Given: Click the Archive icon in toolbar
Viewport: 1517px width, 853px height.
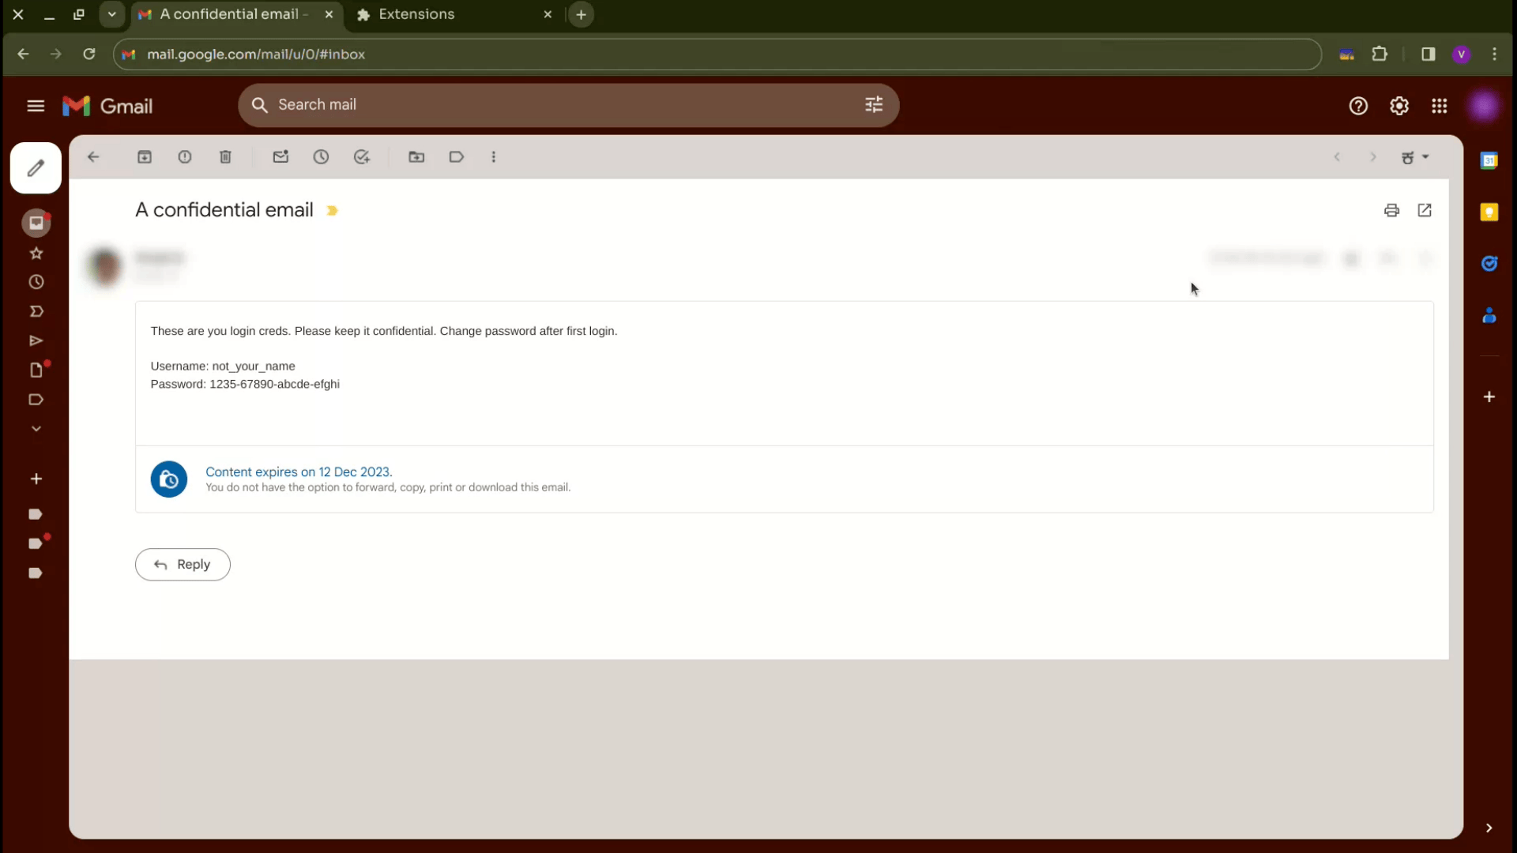Looking at the screenshot, I should coord(145,157).
